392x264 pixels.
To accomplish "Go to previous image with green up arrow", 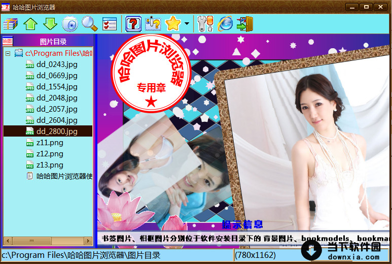I will pos(30,24).
